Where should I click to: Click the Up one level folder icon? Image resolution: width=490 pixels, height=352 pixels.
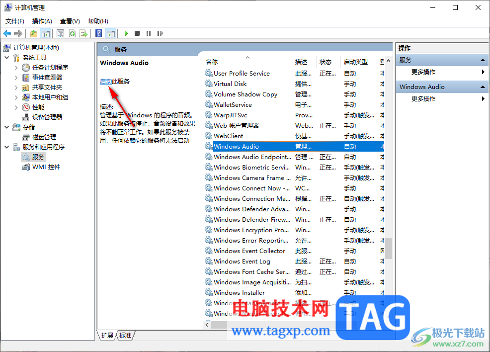coord(34,33)
